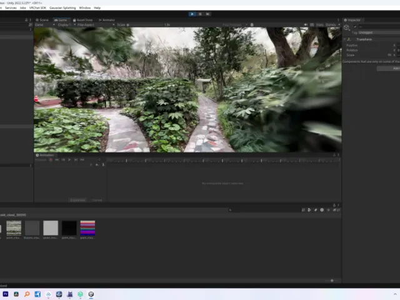
Task: Open the Asset Store tab
Action: click(82, 20)
